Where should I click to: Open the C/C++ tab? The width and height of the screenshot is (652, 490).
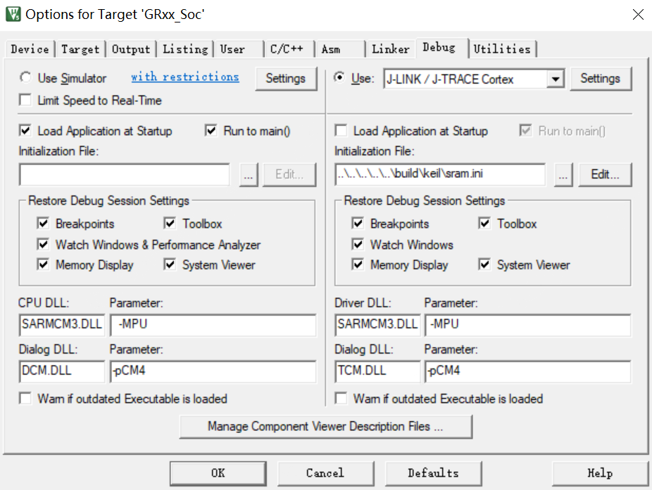(x=289, y=49)
